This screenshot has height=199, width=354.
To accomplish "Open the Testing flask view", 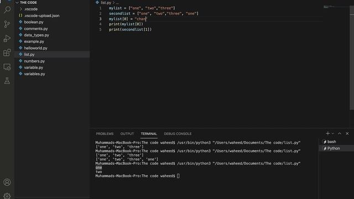I will pyautogui.click(x=7, y=81).
